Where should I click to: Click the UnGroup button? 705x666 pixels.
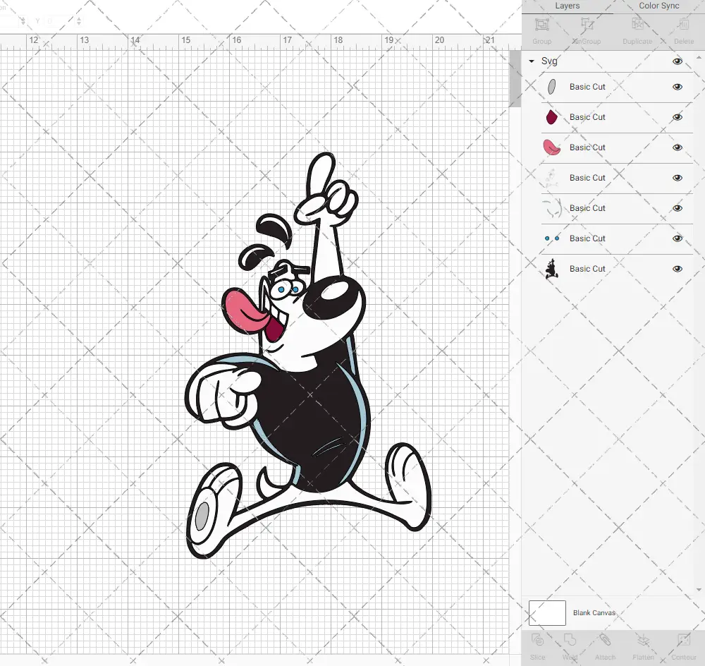point(587,31)
